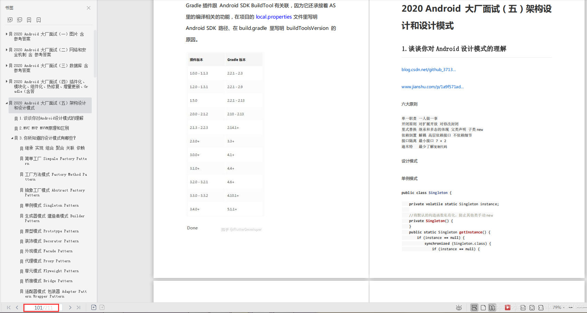Image resolution: width=587 pixels, height=313 pixels.
Task: Open bookmark 单例模式 Singleton Pattern
Action: (52, 205)
